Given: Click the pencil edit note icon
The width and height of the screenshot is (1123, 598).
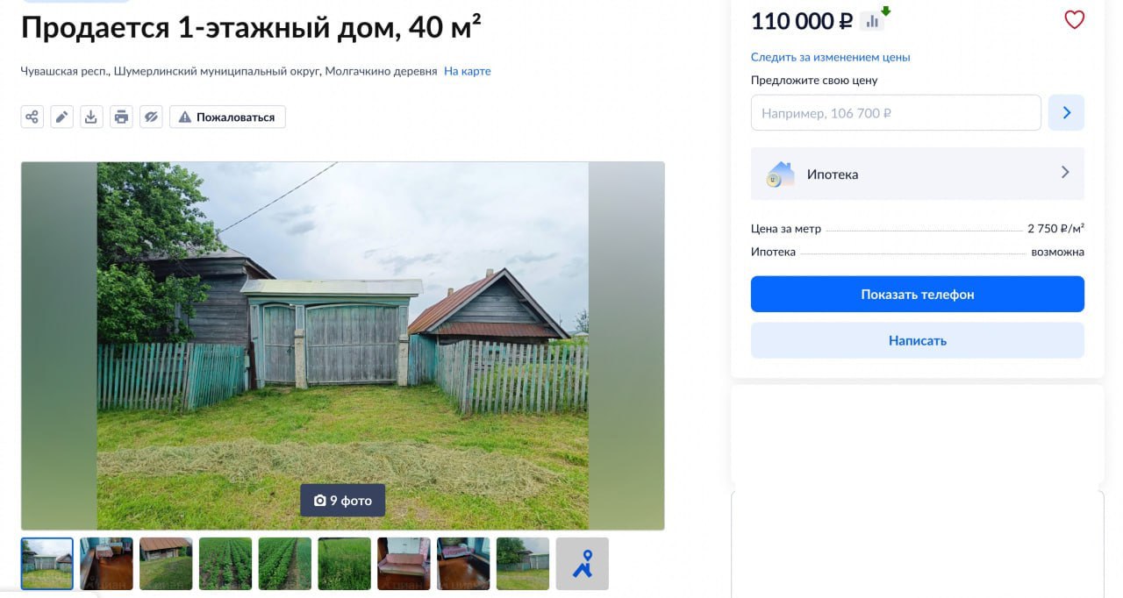Looking at the screenshot, I should click(x=61, y=117).
